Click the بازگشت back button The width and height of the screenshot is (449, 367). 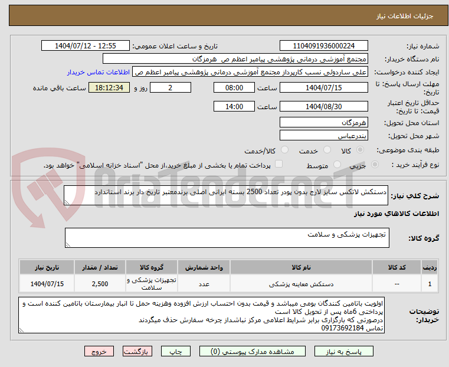(137, 351)
